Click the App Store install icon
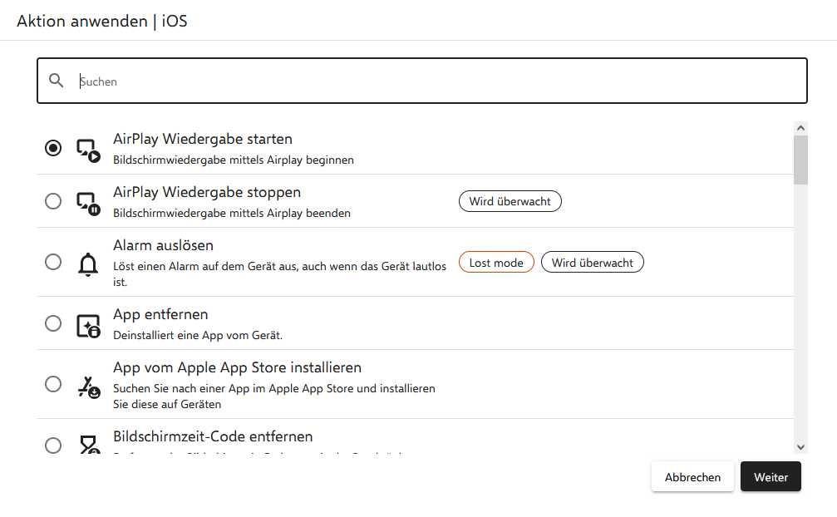 (87, 385)
